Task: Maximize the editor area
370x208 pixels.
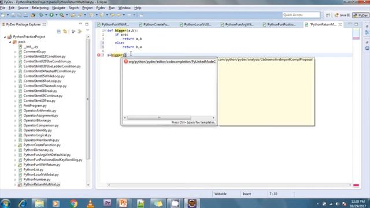Action: coord(356,24)
